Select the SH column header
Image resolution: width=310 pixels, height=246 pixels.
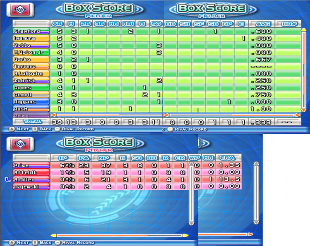click(x=185, y=24)
